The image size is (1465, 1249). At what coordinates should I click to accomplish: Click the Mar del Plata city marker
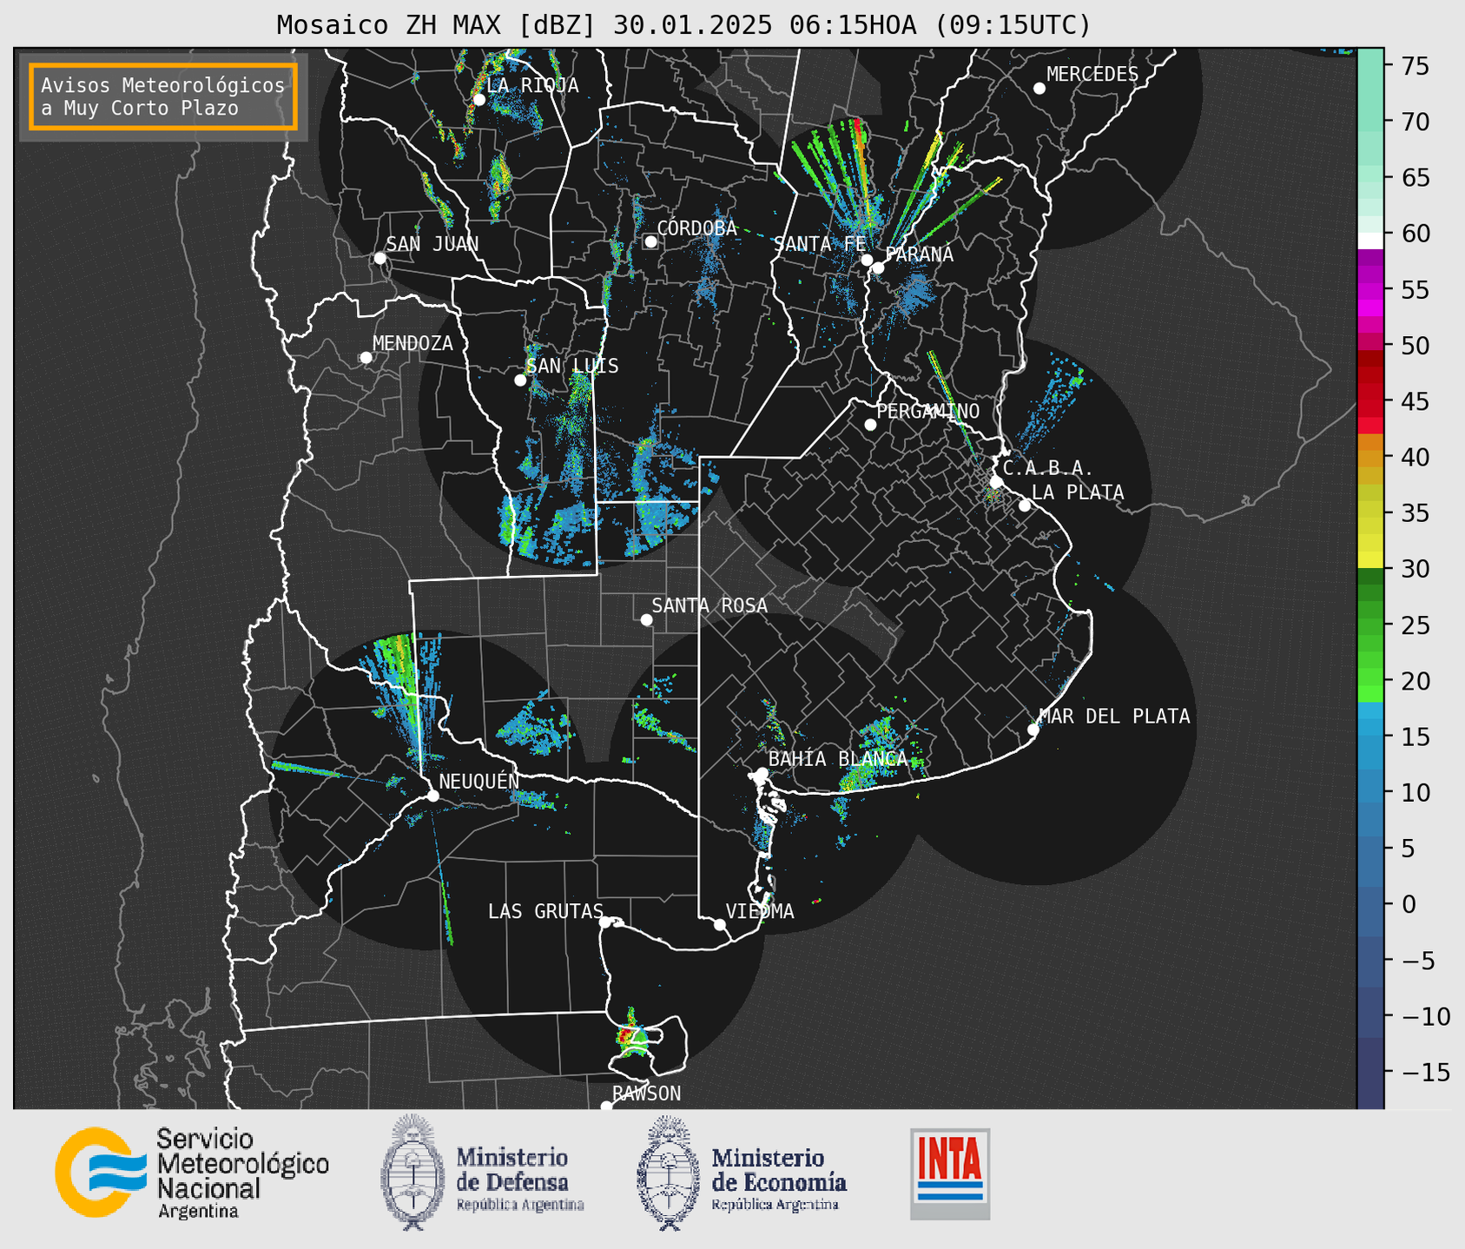tap(1033, 730)
